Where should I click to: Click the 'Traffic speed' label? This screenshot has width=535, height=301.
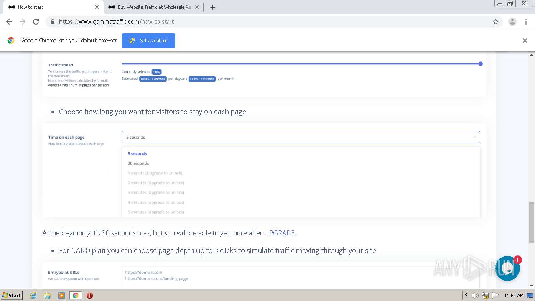point(61,65)
